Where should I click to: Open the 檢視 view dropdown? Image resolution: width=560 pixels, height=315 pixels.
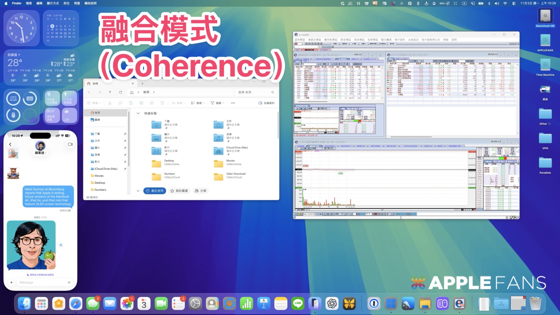[x=197, y=103]
